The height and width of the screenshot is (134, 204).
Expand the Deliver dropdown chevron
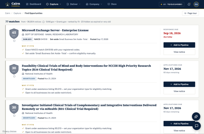coord(80,4)
